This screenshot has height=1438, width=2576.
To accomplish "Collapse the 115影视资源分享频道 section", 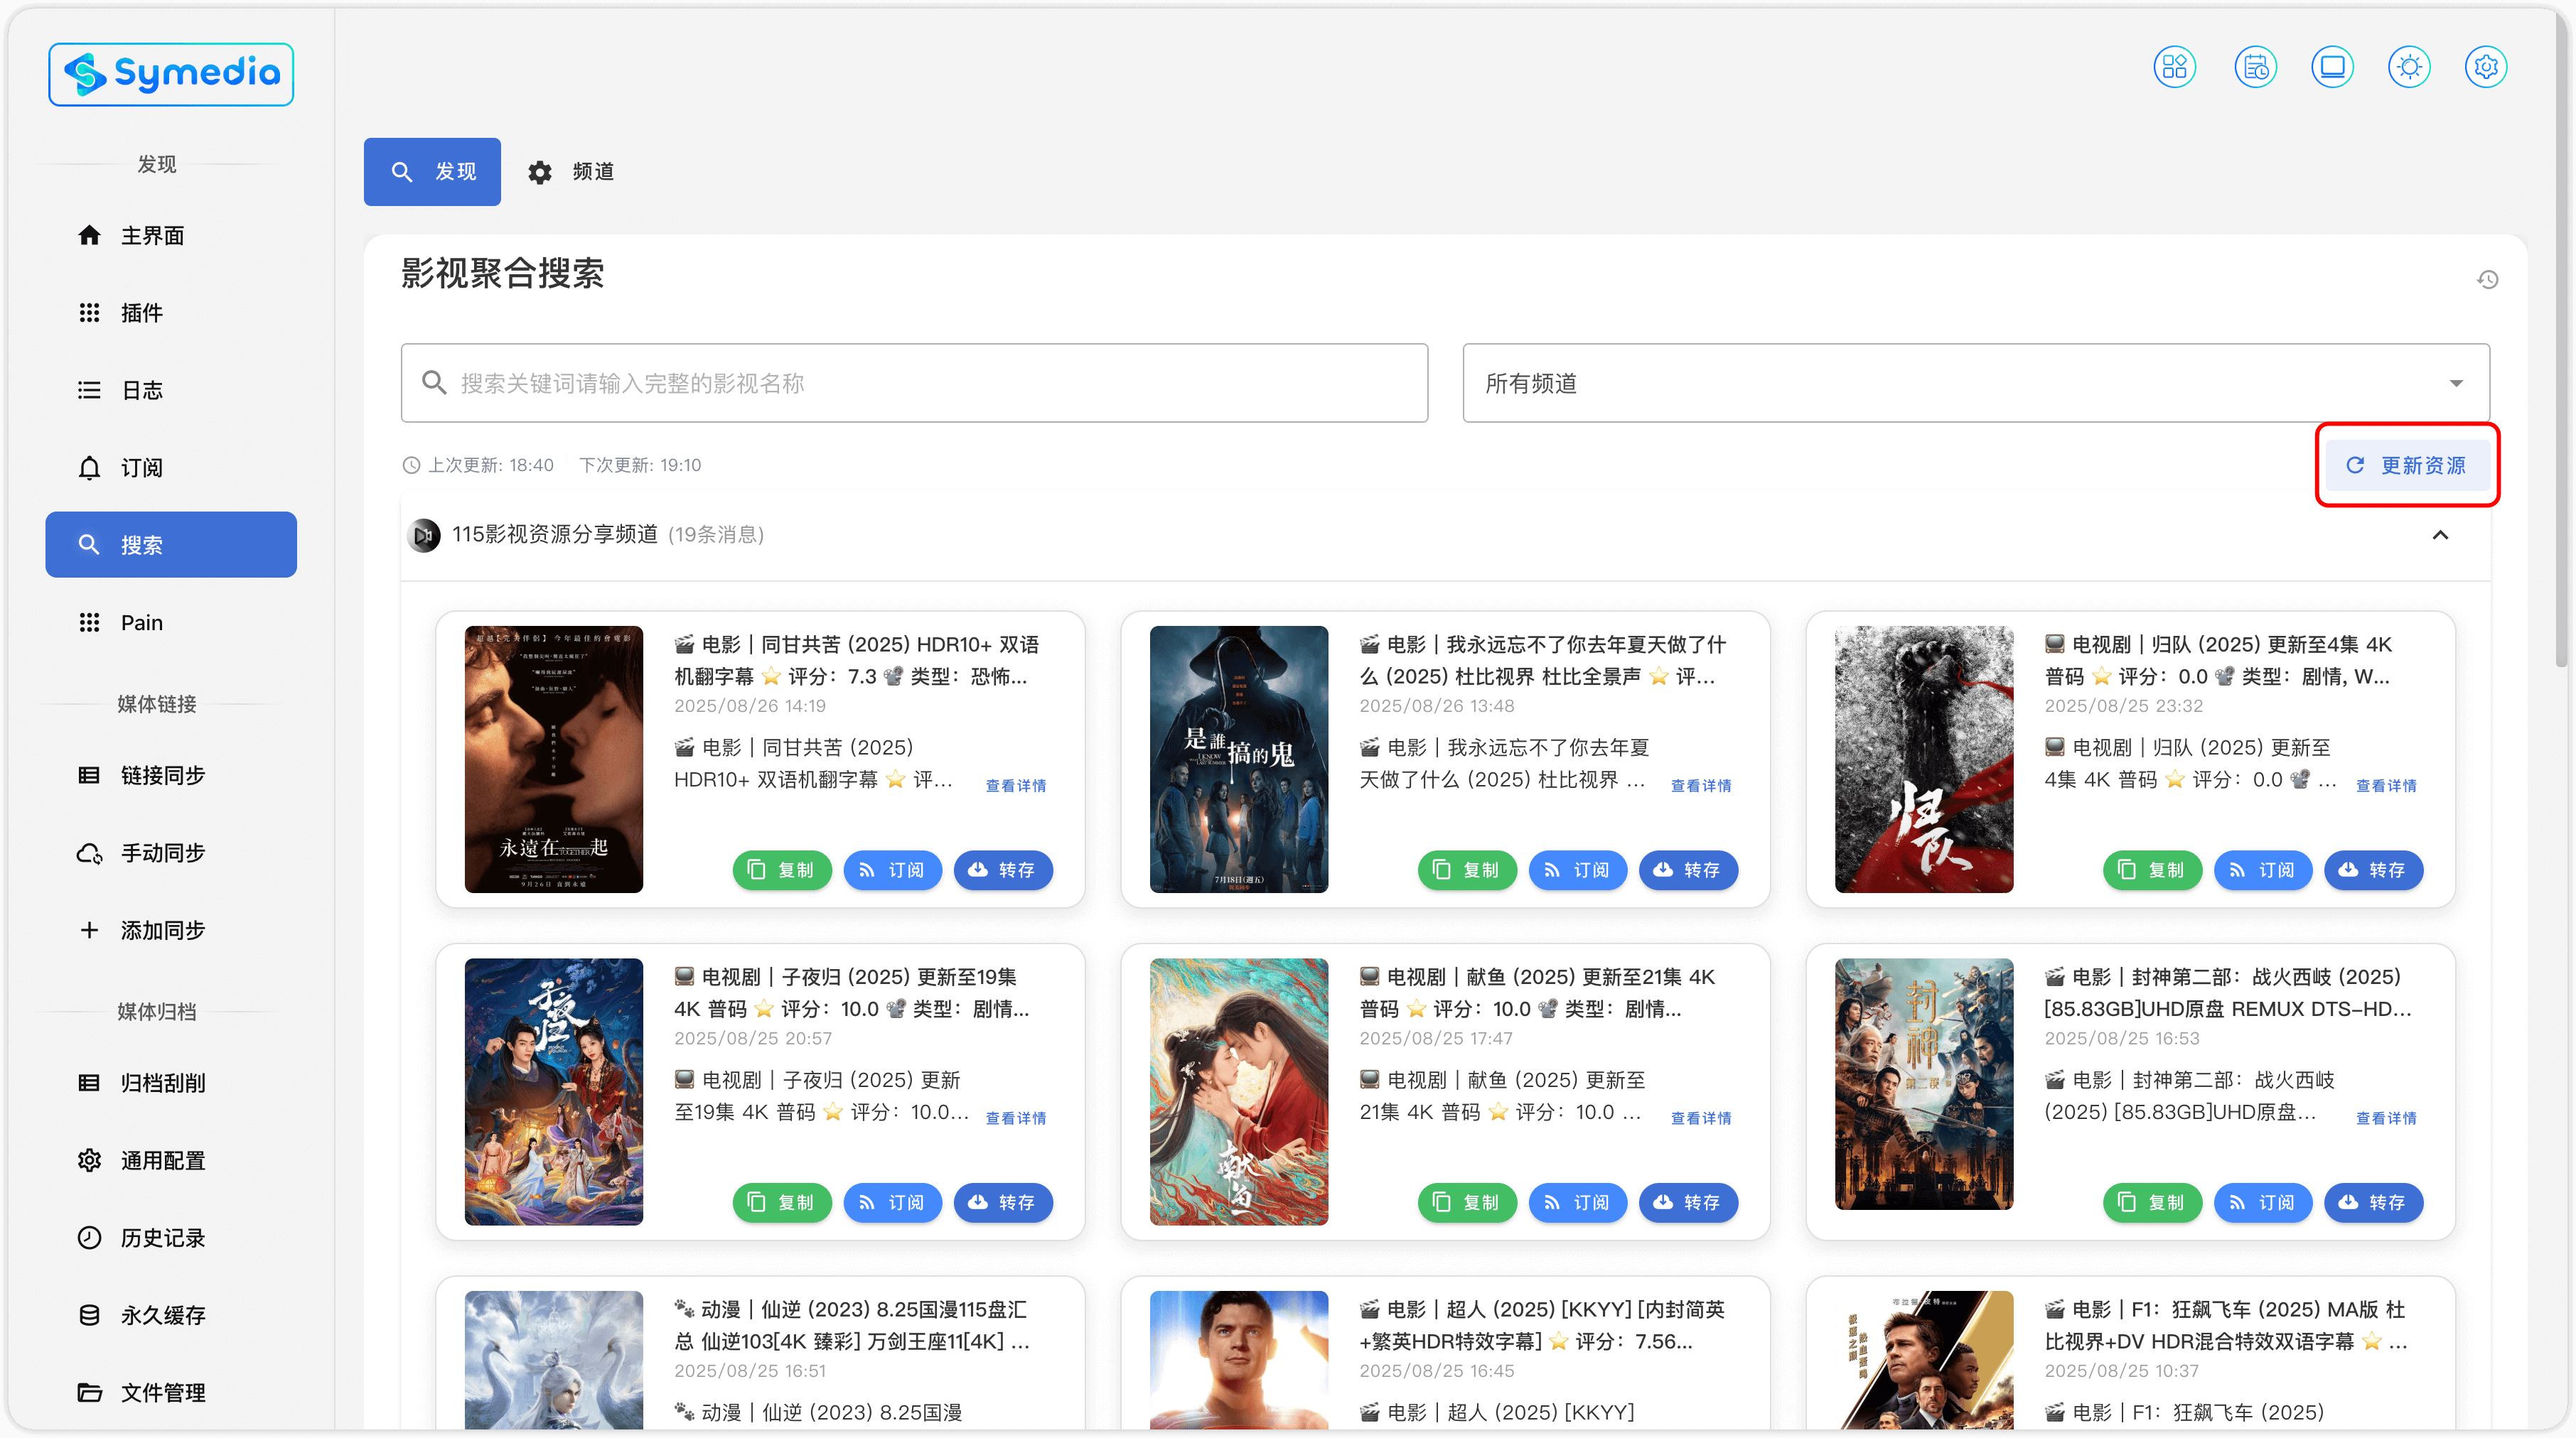I will (x=2440, y=534).
